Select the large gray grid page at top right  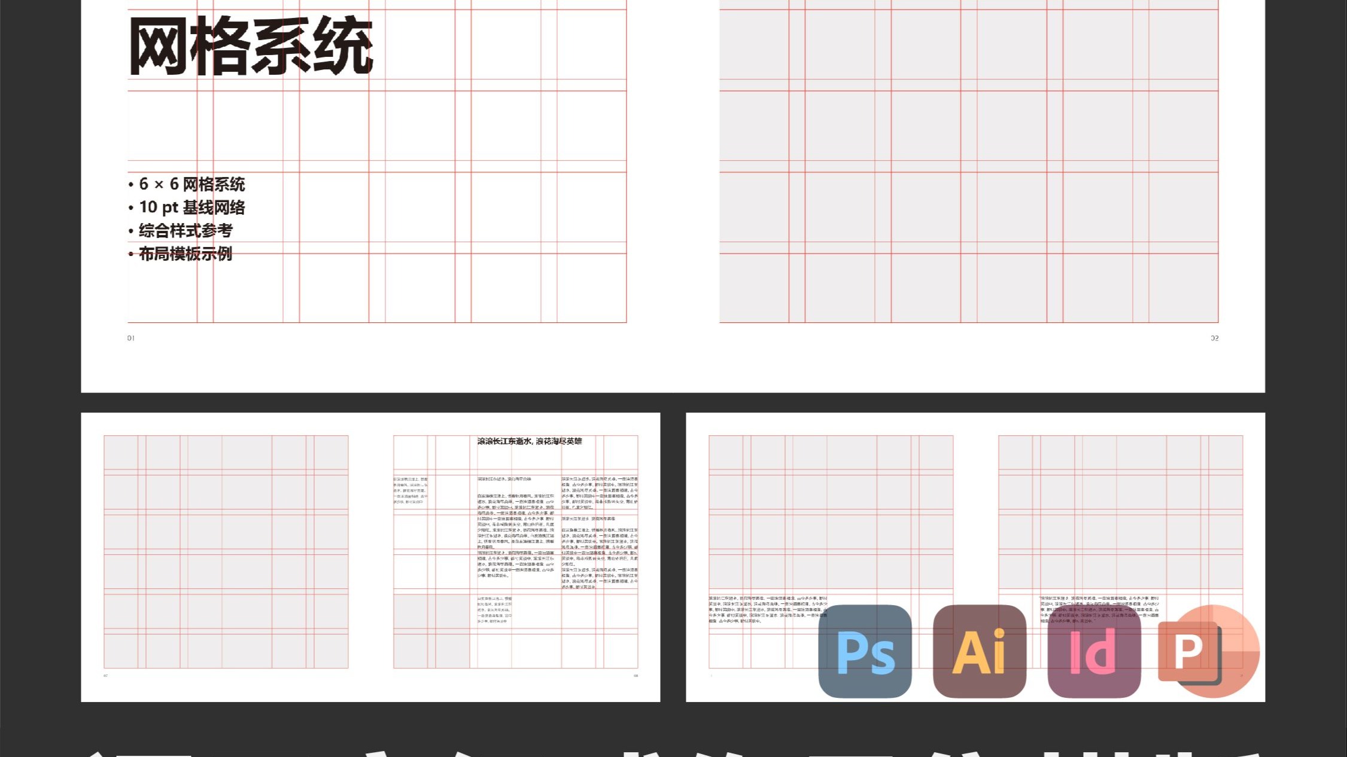coord(968,161)
